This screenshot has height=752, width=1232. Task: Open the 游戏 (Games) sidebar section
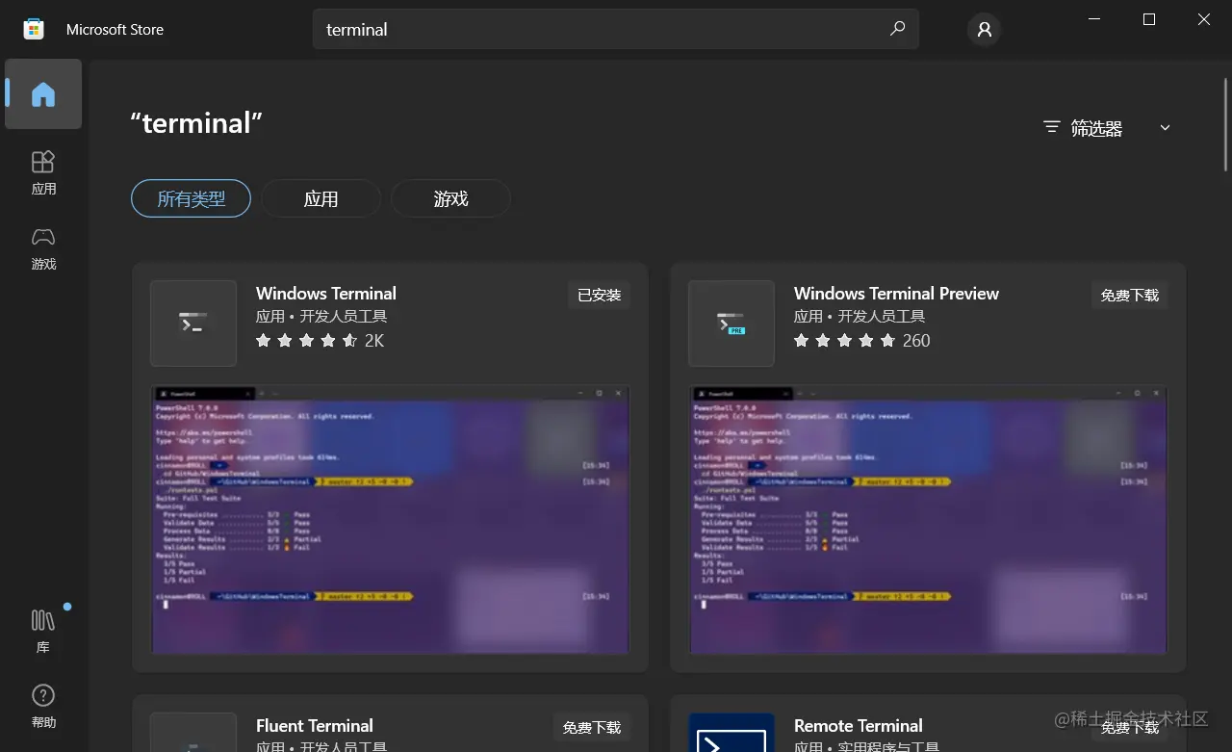43,248
